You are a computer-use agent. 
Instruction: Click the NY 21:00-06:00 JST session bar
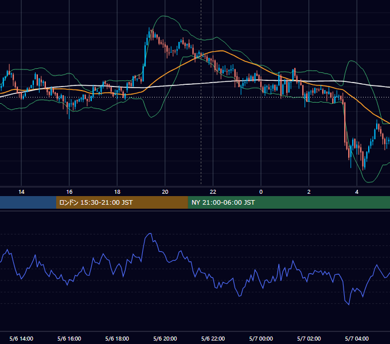288,202
